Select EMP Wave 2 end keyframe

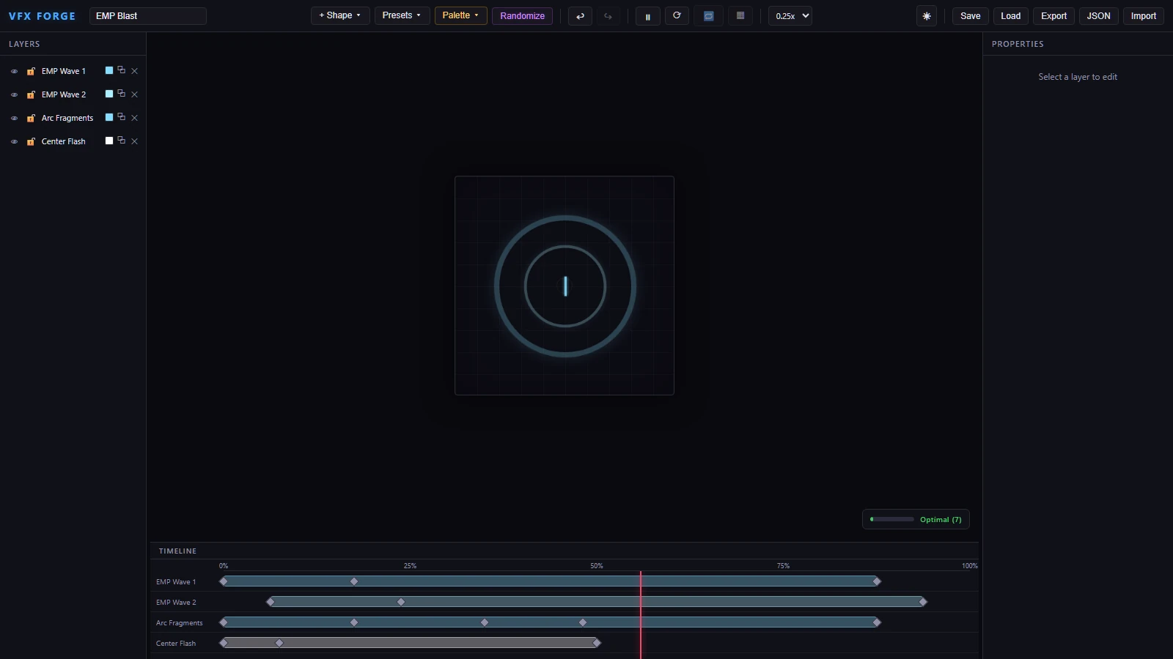[923, 602]
